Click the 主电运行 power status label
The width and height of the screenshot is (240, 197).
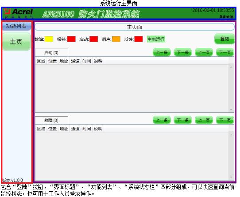[156, 39]
